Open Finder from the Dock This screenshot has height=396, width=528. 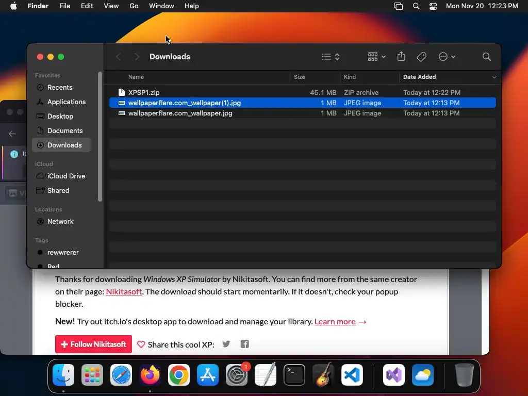(63, 375)
